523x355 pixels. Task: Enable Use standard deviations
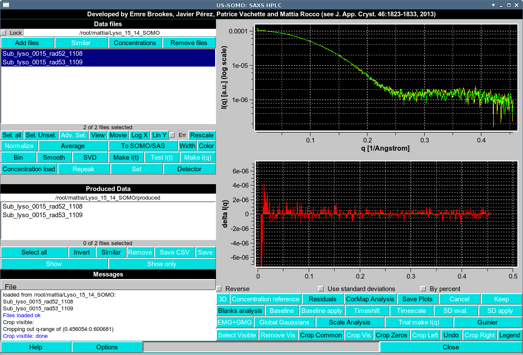point(321,288)
